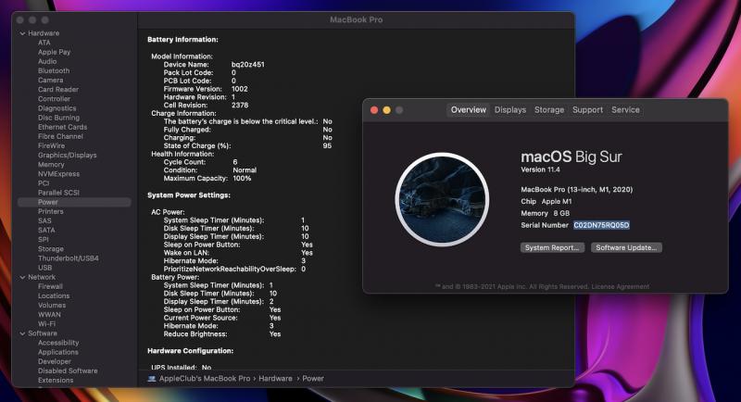Collapse the Hardware section in sidebar
Viewport: 741px width, 402px height.
tap(22, 33)
